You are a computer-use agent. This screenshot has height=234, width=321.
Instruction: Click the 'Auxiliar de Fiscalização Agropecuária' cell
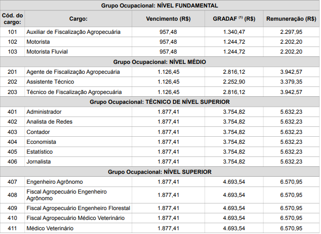coord(74,32)
